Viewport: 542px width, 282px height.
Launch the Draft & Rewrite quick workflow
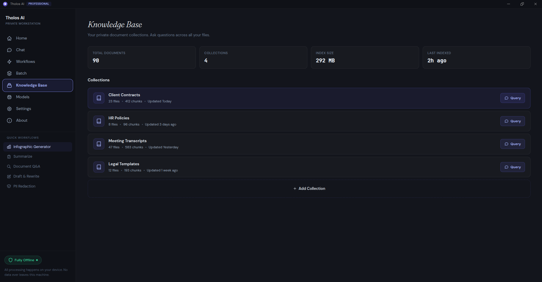pos(38,176)
